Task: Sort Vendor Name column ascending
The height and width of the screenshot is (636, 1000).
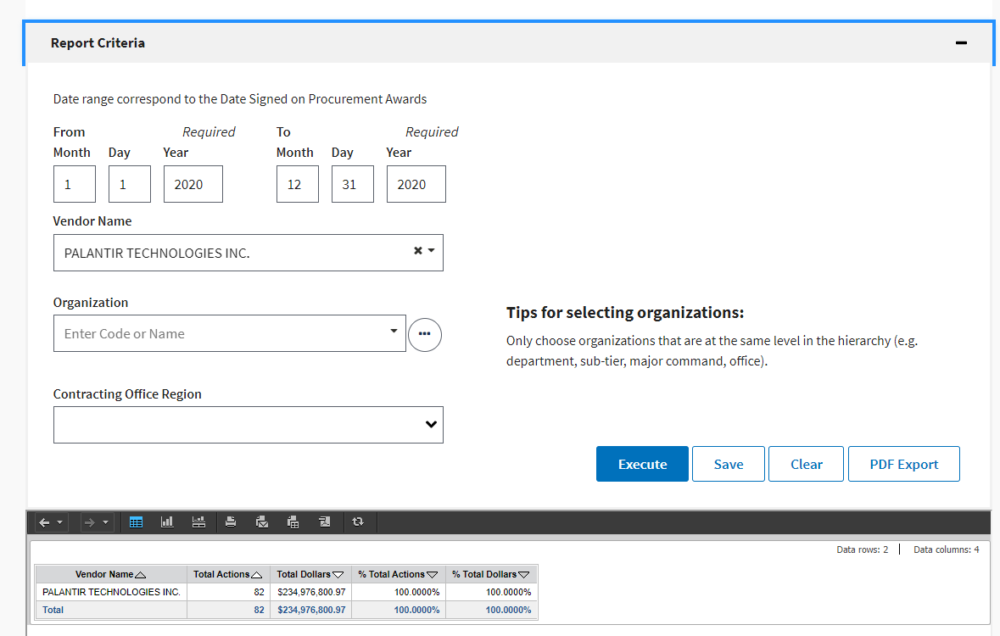Action: coord(141,575)
